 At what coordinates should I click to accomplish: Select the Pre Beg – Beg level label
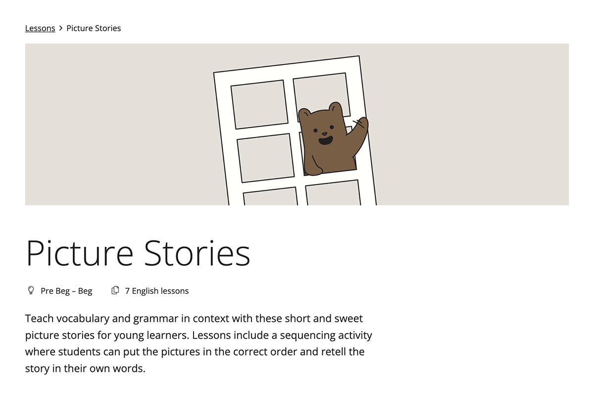[x=66, y=291]
